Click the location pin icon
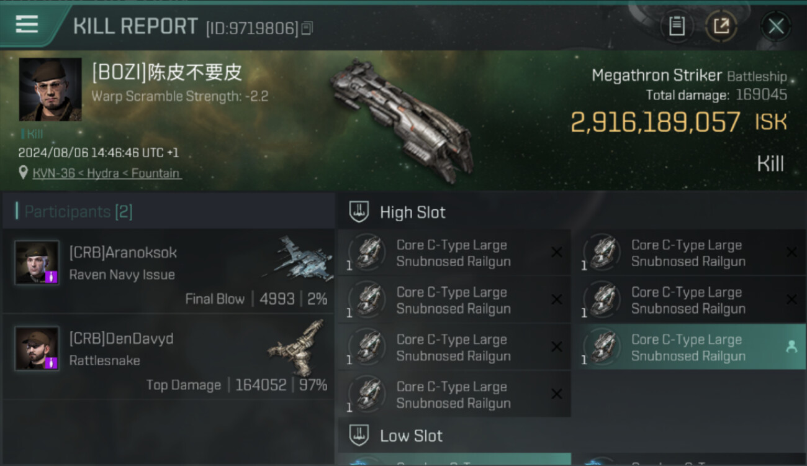807x466 pixels. [x=24, y=173]
